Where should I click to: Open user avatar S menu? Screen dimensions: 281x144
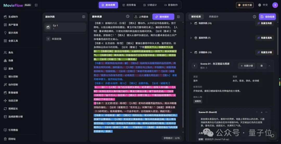[275, 5]
